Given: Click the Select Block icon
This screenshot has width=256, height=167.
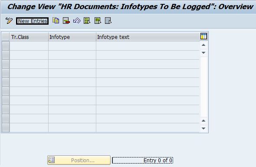Looking at the screenshot, I should (98, 21).
